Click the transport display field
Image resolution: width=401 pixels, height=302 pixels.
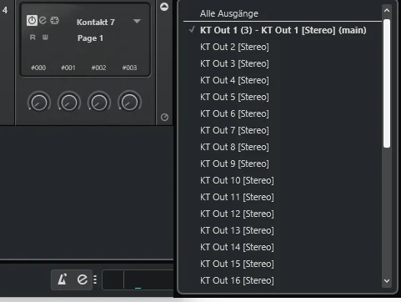138,279
